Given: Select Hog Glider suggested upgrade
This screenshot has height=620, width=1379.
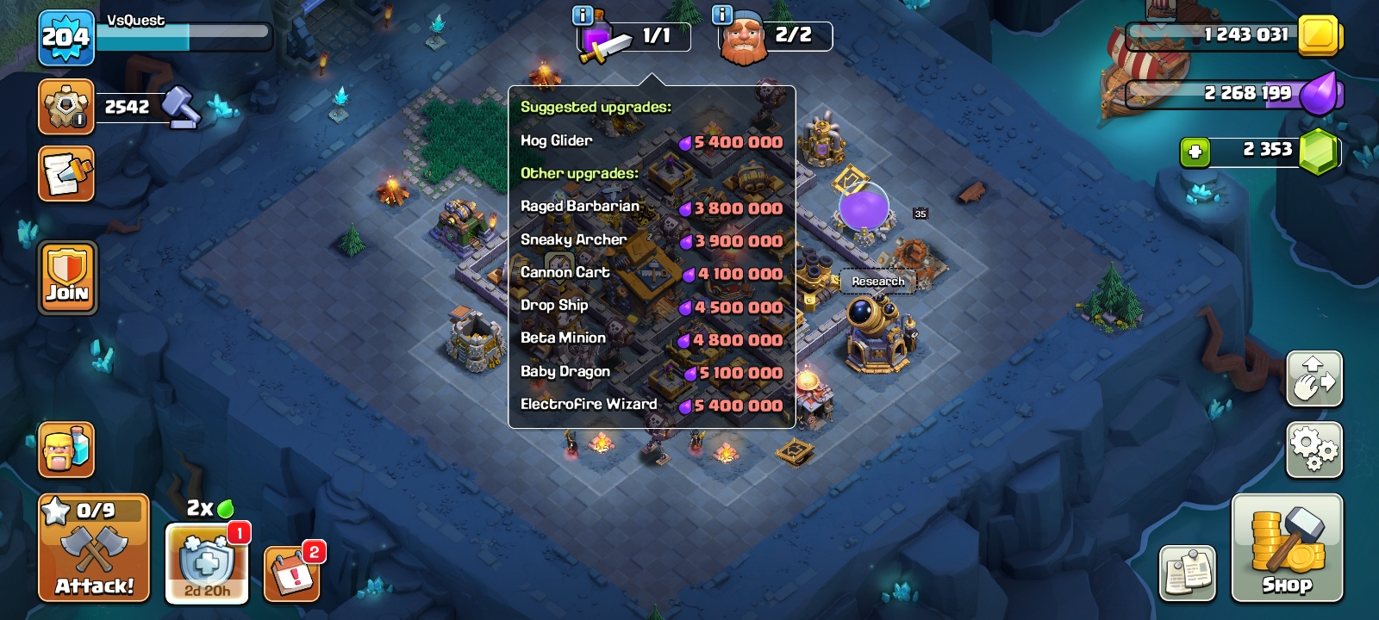Looking at the screenshot, I should click(x=652, y=141).
